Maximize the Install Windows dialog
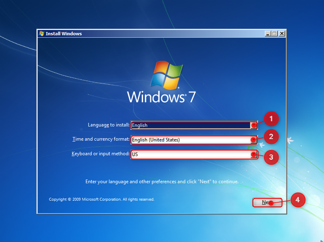The width and height of the screenshot is (324, 242). click(275, 34)
